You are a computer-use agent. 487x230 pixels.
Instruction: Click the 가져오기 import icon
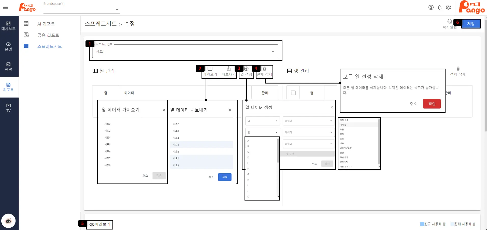pyautogui.click(x=210, y=69)
